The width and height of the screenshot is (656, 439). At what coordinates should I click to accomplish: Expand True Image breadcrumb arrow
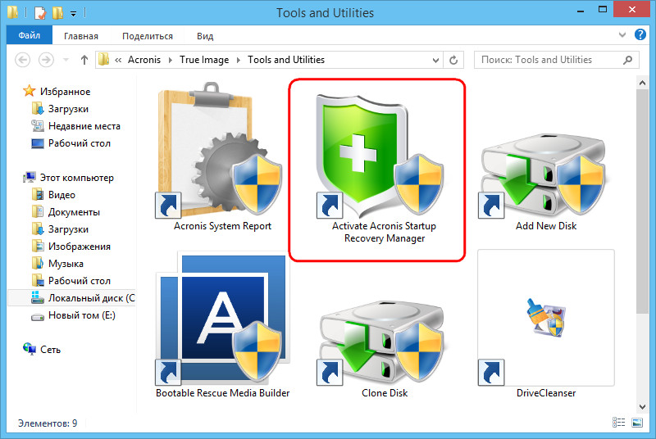239,60
